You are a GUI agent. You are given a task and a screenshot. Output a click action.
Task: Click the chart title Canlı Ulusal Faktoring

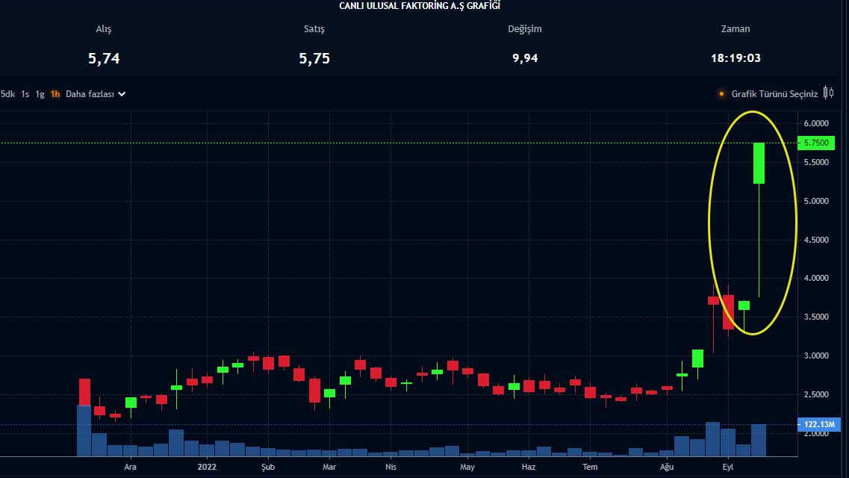(420, 6)
